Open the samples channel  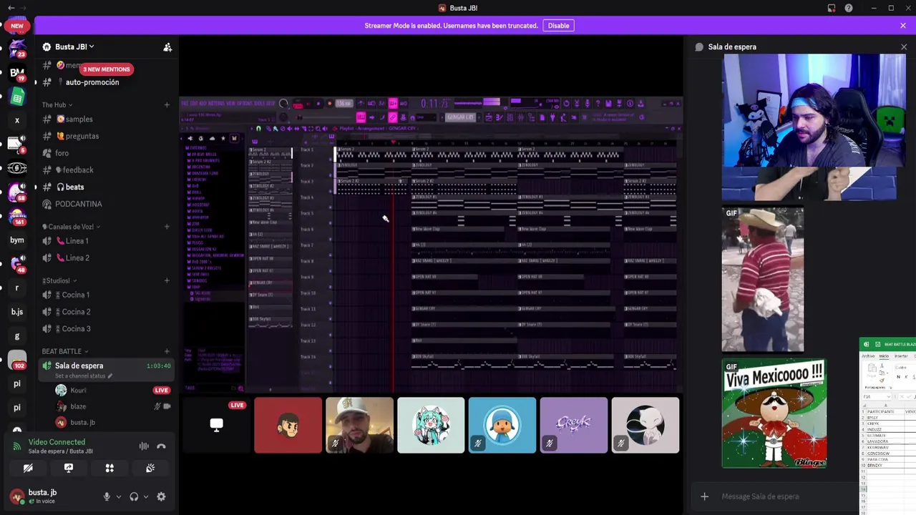[106, 119]
